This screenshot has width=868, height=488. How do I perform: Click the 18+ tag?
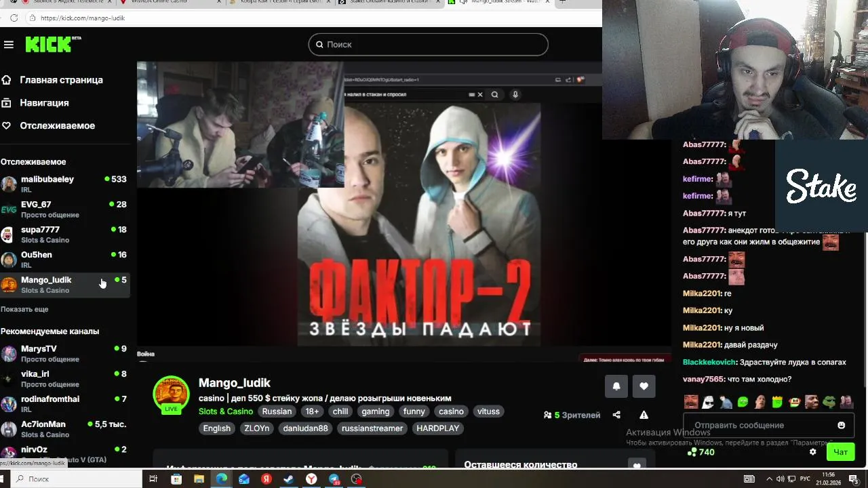(312, 411)
